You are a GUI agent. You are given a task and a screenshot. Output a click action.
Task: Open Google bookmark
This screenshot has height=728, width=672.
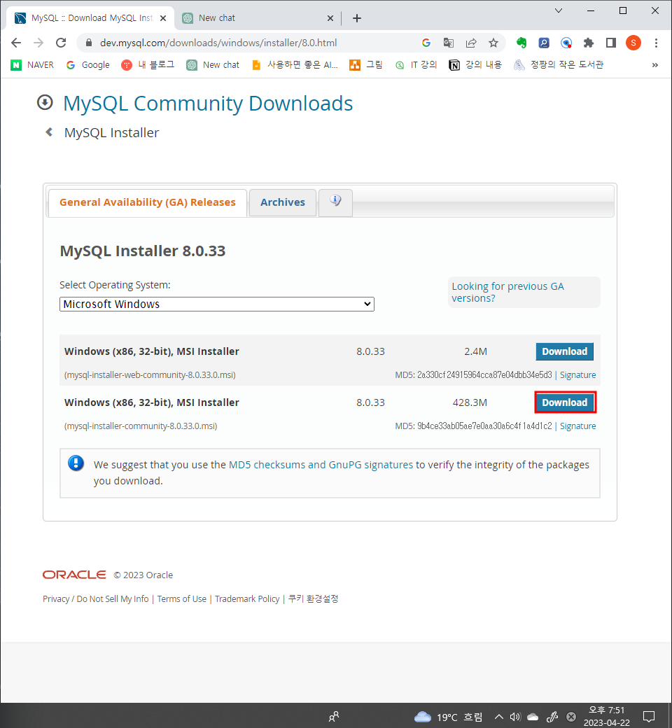[x=88, y=64]
